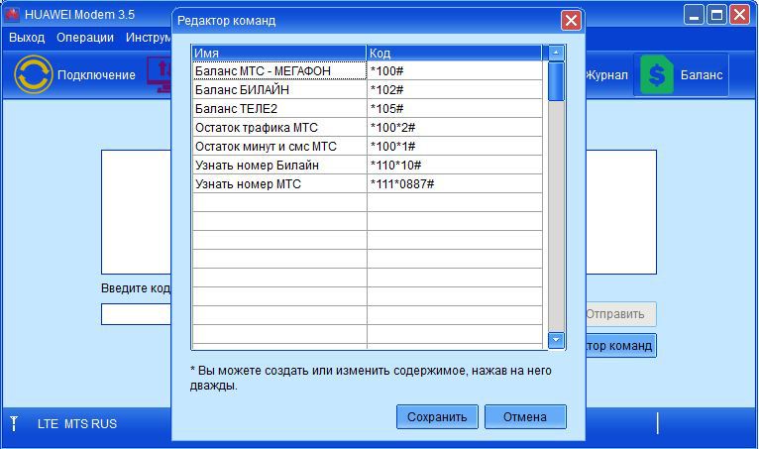Click the signal antenna icon in status bar
The width and height of the screenshot is (759, 449).
click(14, 423)
